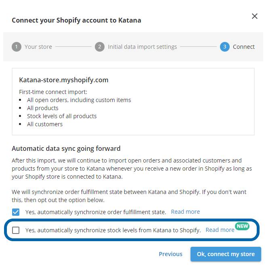Click the order fulfillment state checkbox label
Image resolution: width=266 pixels, height=271 pixels.
point(95,212)
